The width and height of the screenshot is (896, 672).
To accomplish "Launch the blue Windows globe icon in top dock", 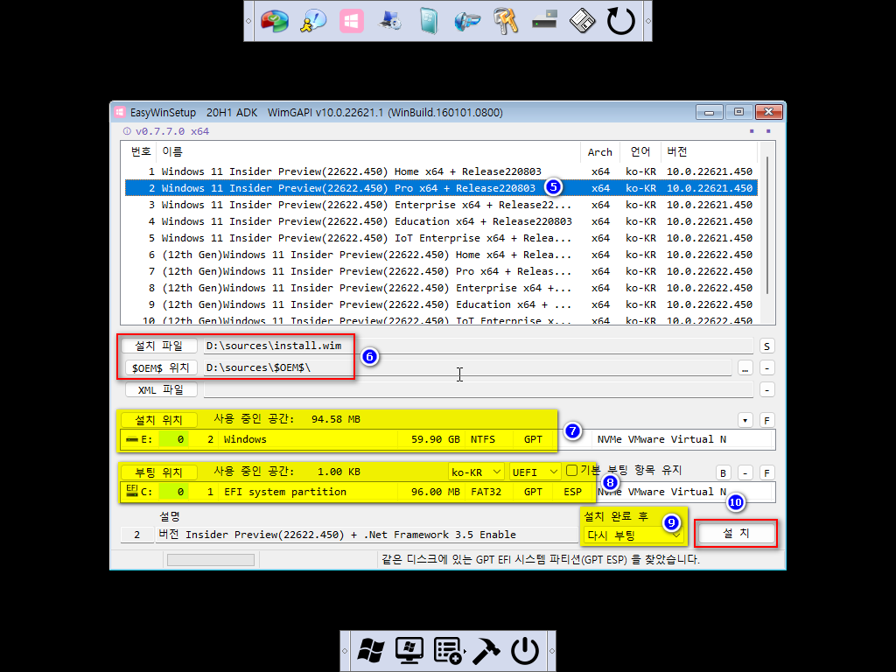I will pos(467,21).
